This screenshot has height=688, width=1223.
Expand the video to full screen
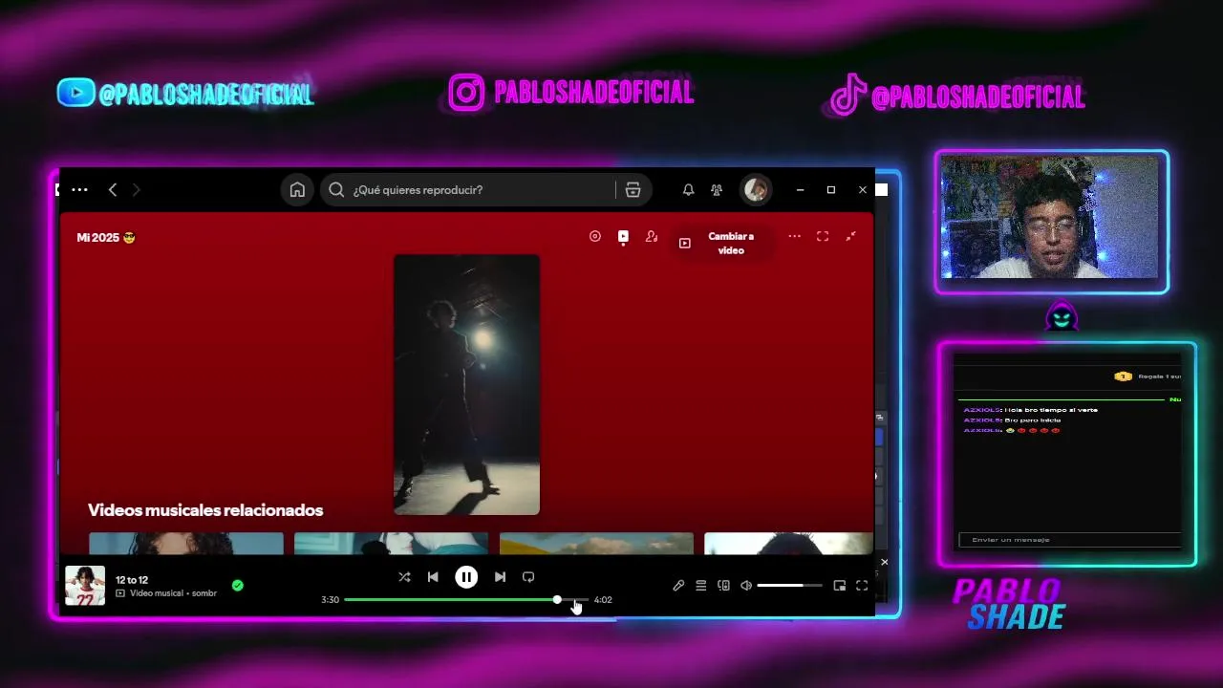coord(823,236)
